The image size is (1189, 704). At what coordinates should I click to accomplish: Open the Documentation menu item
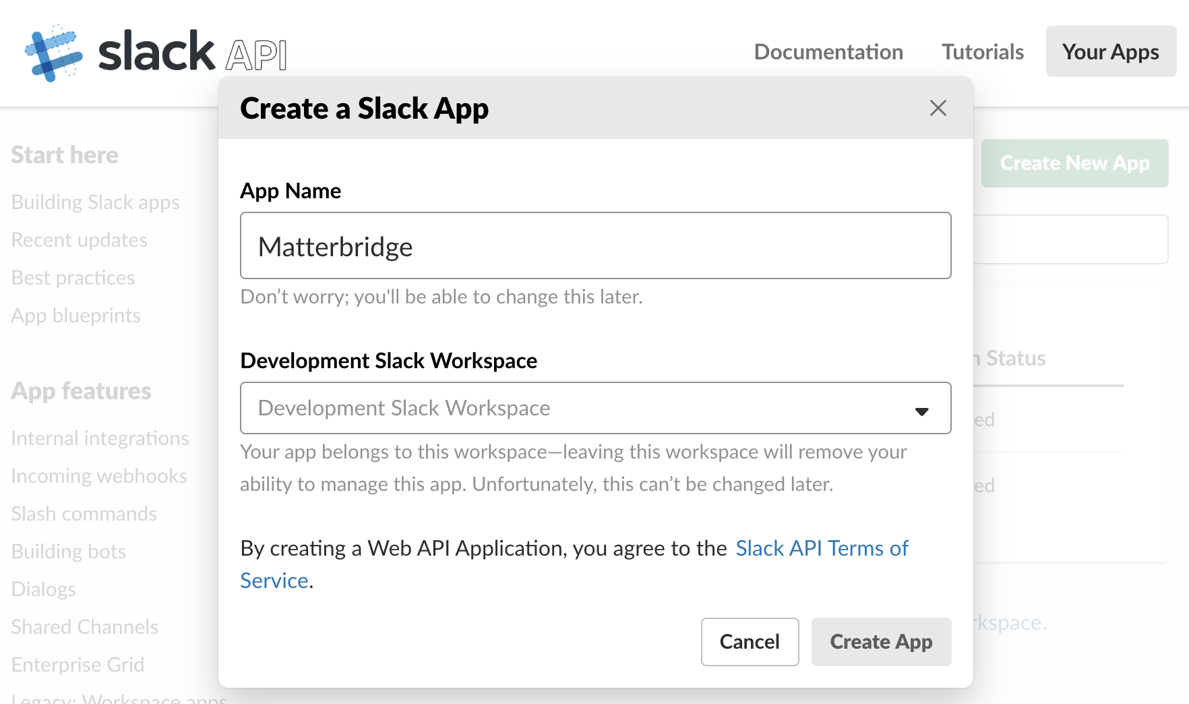828,52
